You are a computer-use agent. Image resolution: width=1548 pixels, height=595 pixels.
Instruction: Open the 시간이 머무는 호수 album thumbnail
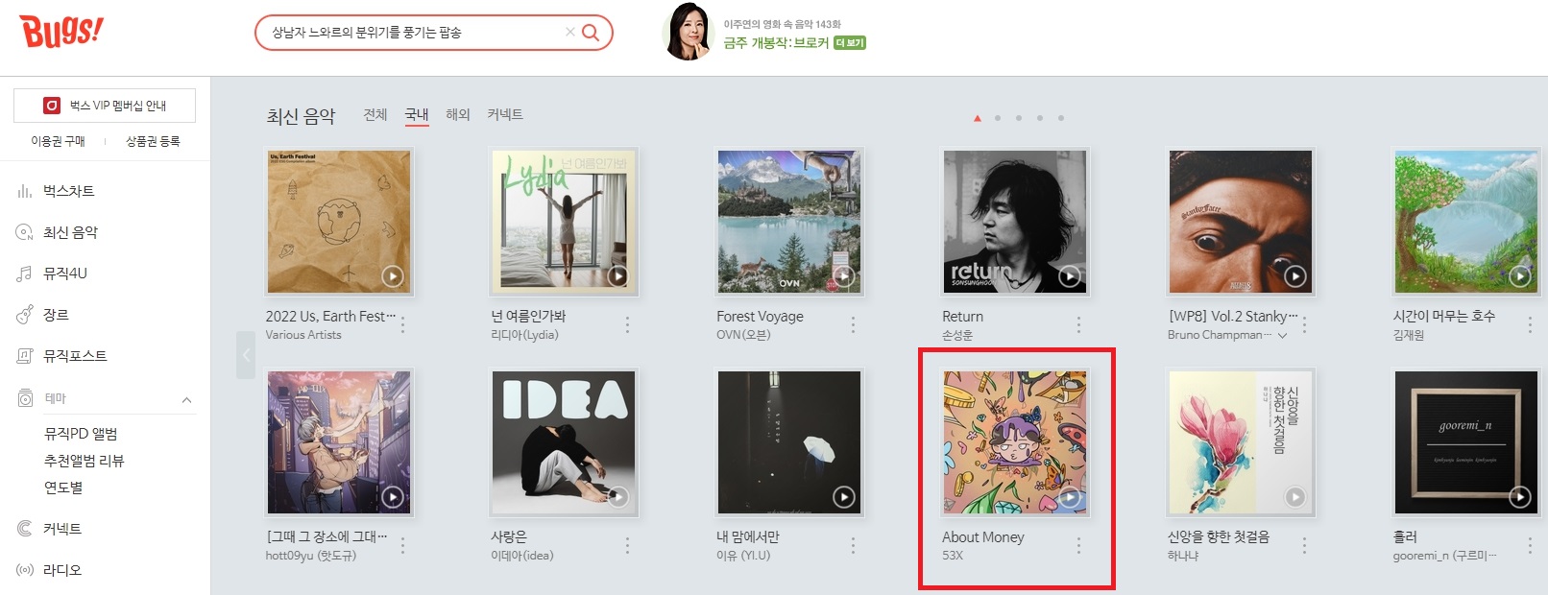[1466, 222]
